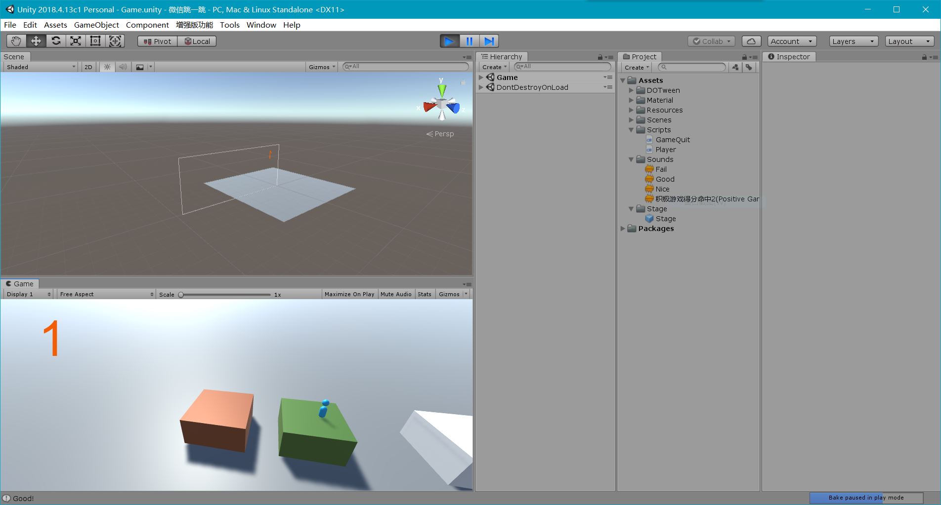The image size is (941, 505).
Task: Select the Scene tab
Action: coord(14,57)
